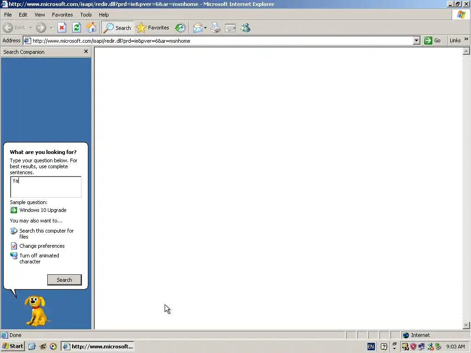Click the red security shield tray icon
This screenshot has height=353, width=471.
pyautogui.click(x=414, y=347)
